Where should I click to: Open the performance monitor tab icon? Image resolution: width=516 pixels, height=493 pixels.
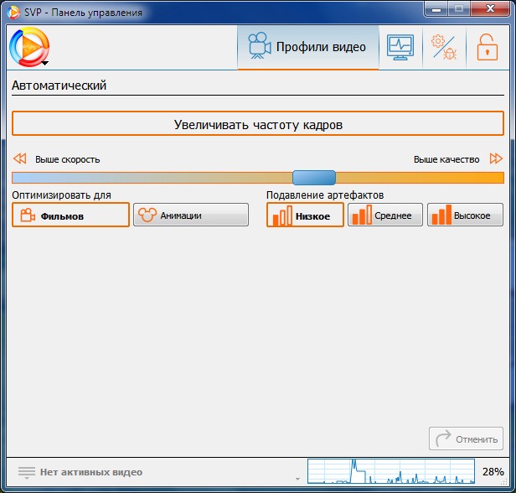click(400, 47)
